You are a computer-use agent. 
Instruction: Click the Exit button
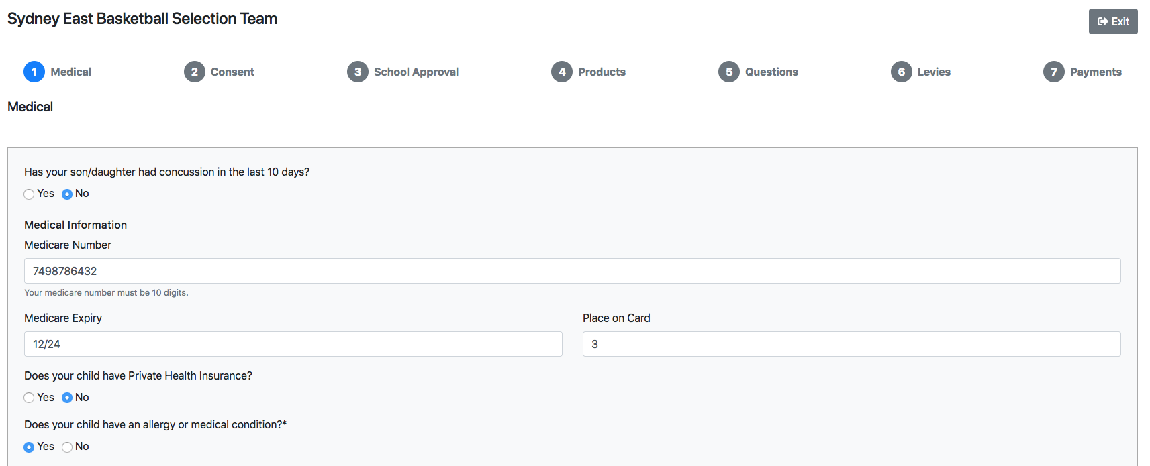click(1113, 21)
